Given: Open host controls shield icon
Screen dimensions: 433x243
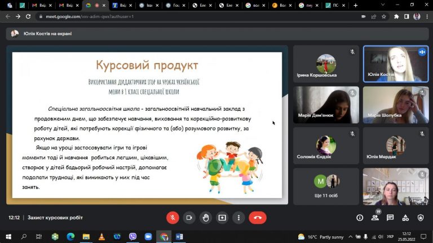Looking at the screenshot, I should click(x=421, y=218).
